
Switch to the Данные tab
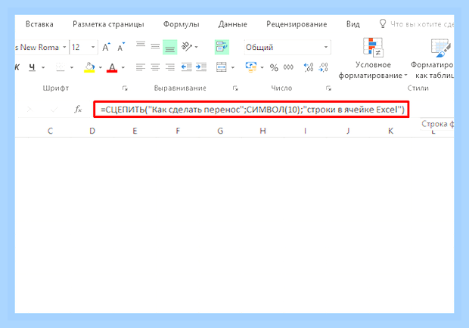(x=233, y=24)
